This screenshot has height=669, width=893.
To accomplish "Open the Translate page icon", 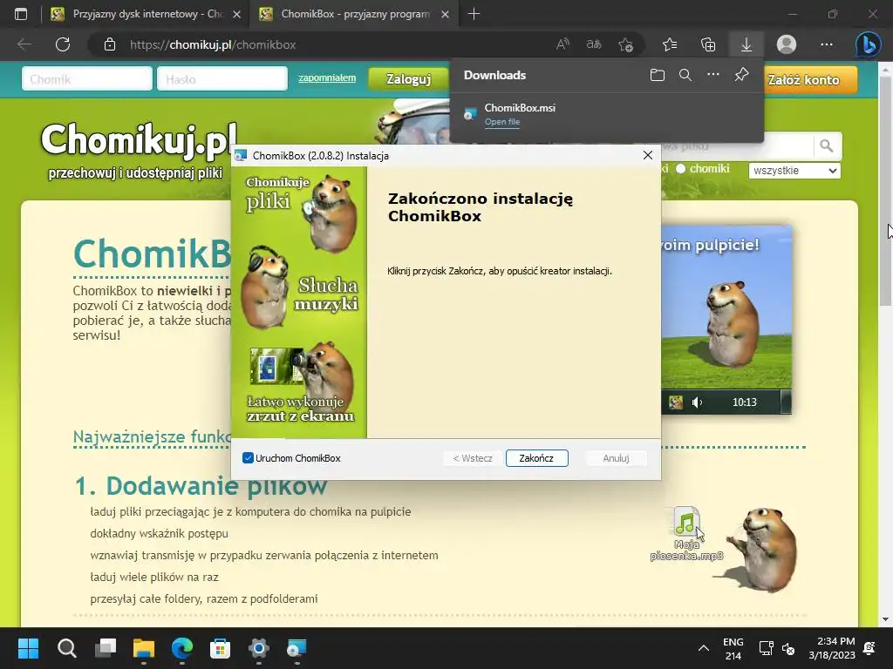I will [594, 44].
